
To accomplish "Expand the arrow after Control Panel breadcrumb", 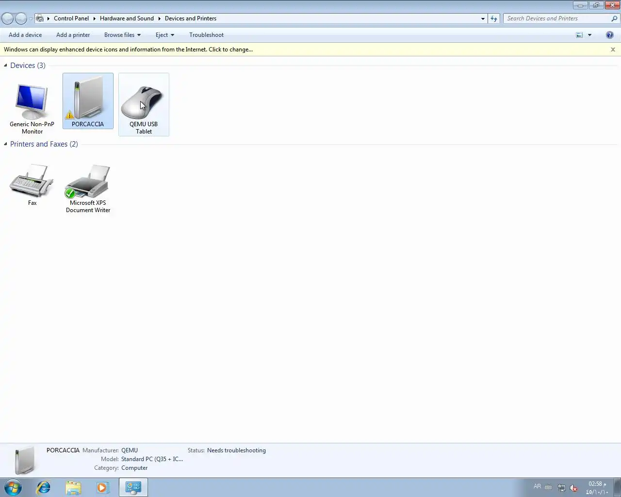I will 95,18.
